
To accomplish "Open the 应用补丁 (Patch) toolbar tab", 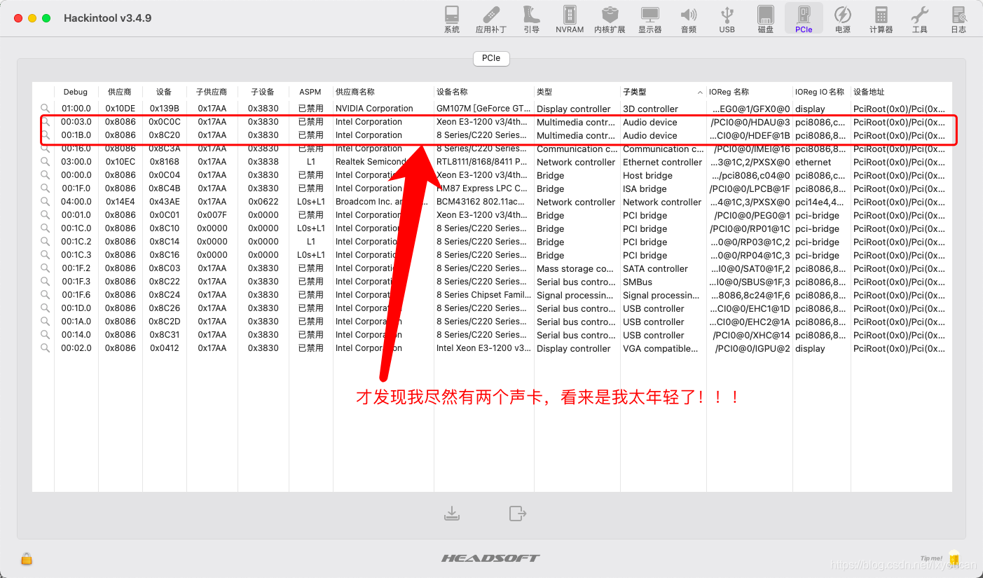I will (x=491, y=20).
